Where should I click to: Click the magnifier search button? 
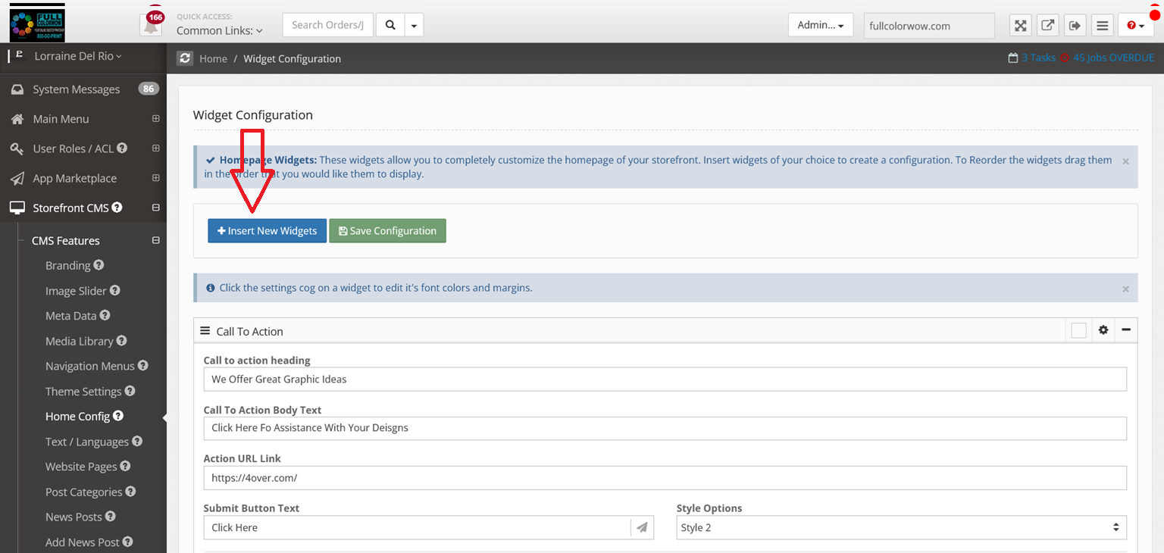click(x=390, y=25)
